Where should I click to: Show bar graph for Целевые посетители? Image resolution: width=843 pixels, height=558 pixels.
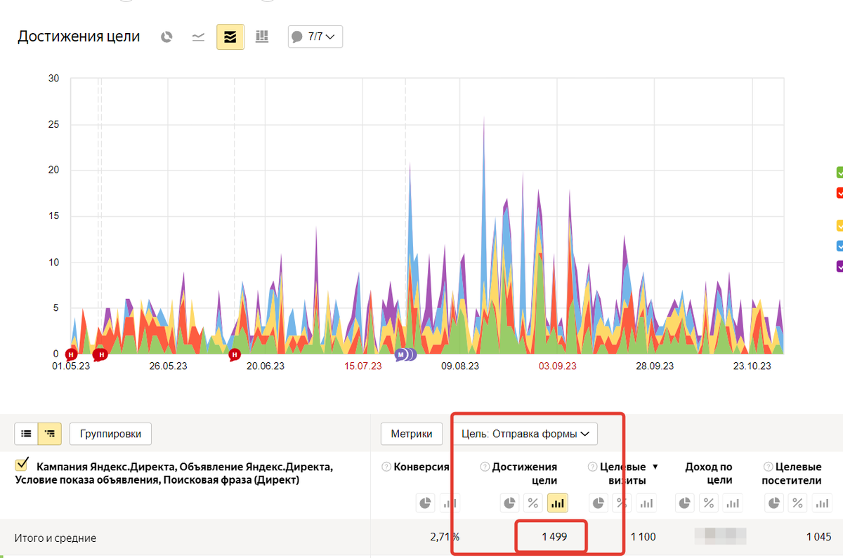tap(821, 503)
